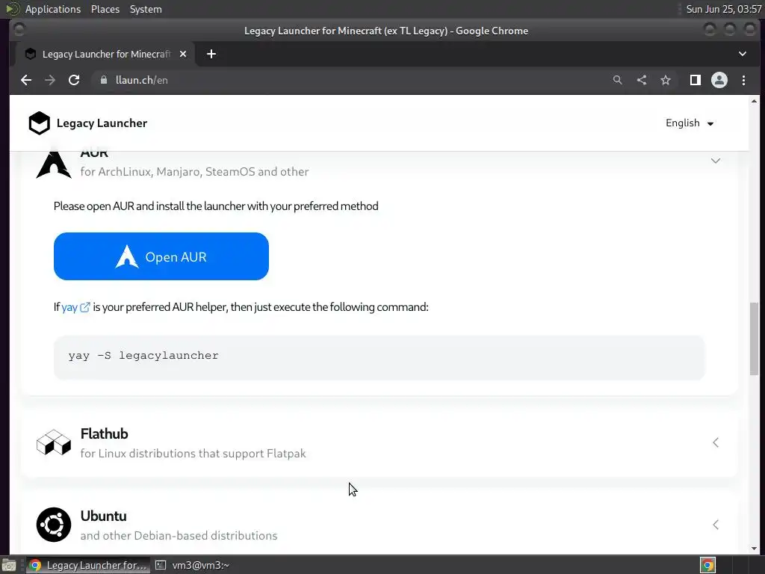Viewport: 765px width, 574px height.
Task: Click the browser Forward arrow
Action: (x=50, y=80)
